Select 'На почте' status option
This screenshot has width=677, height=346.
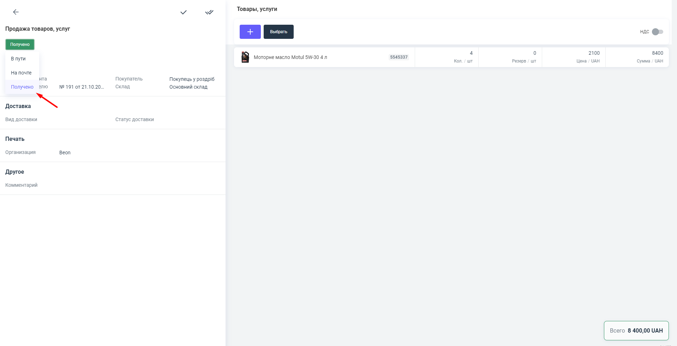click(x=21, y=73)
